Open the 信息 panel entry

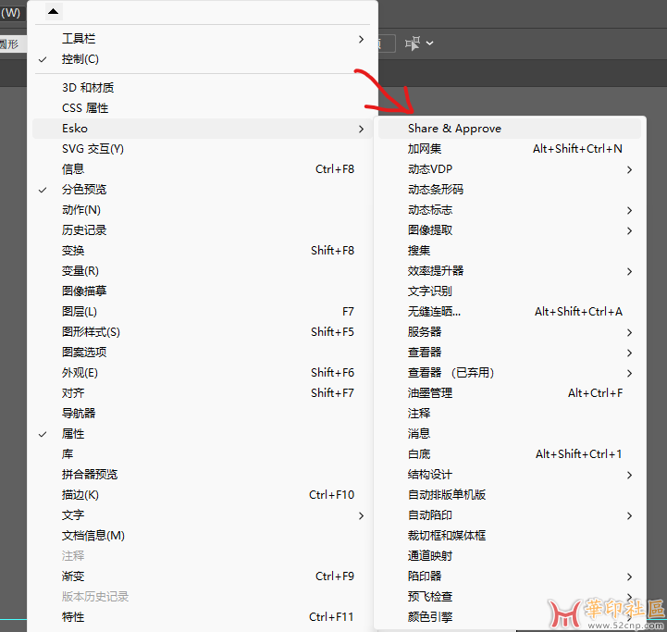coord(203,169)
